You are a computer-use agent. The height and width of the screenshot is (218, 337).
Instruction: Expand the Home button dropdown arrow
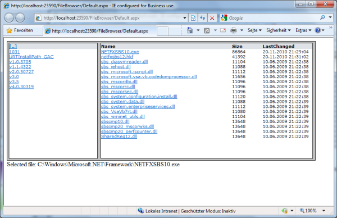coord(198,30)
